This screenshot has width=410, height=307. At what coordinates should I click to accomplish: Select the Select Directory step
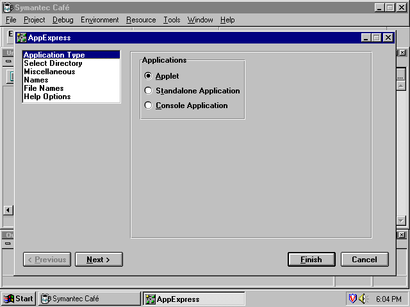coord(71,63)
